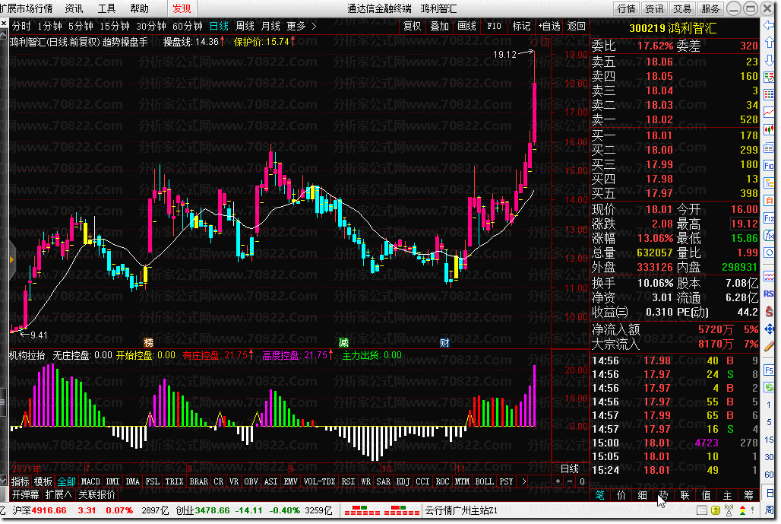Select the VOL-TDX indicator tab
Viewport: 781px width, 524px height.
click(x=319, y=481)
